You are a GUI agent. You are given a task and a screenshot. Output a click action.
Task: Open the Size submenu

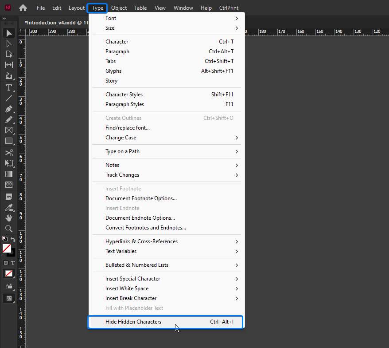click(x=167, y=28)
